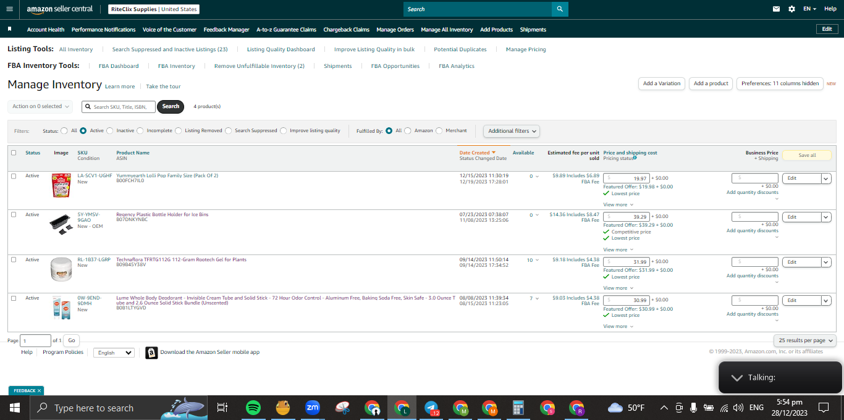Open the Listing Quality Dashboard tab
This screenshot has width=844, height=420.
pyautogui.click(x=281, y=49)
